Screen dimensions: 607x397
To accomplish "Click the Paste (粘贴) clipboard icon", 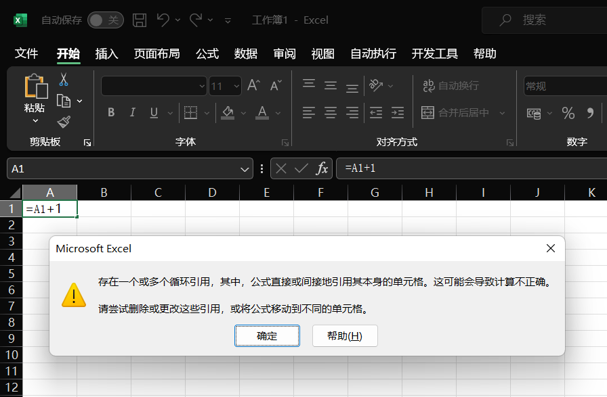I will point(36,86).
